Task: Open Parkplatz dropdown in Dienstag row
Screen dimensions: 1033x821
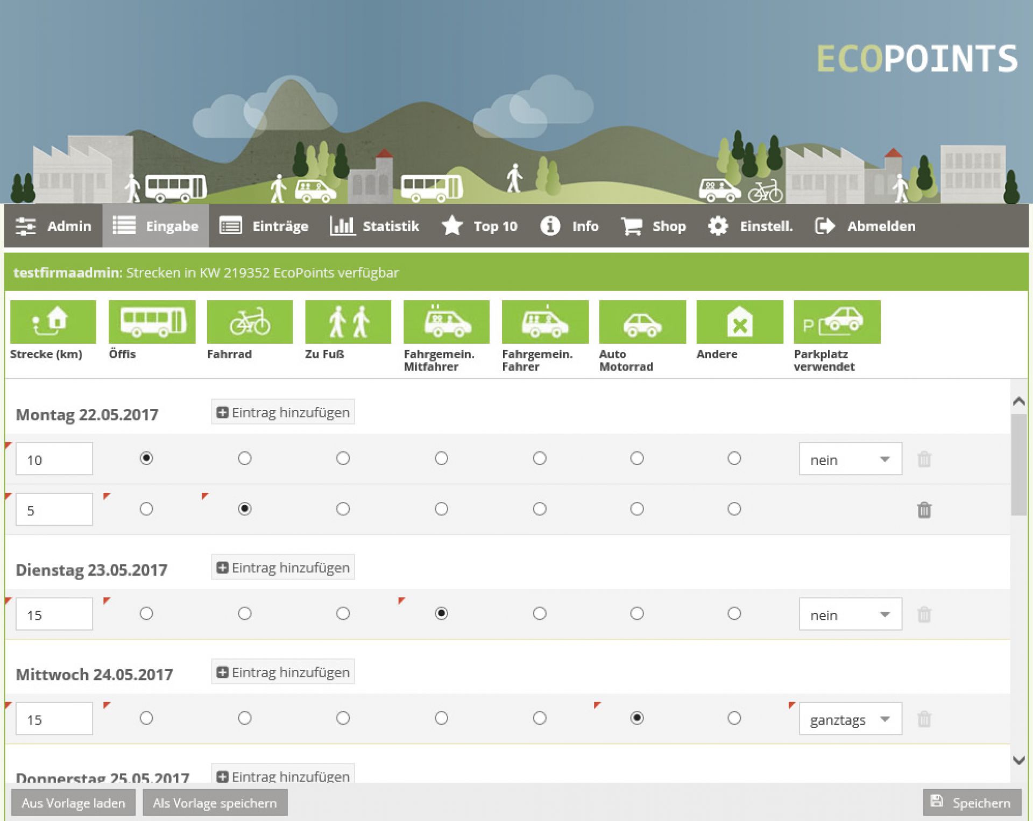Action: coord(851,614)
